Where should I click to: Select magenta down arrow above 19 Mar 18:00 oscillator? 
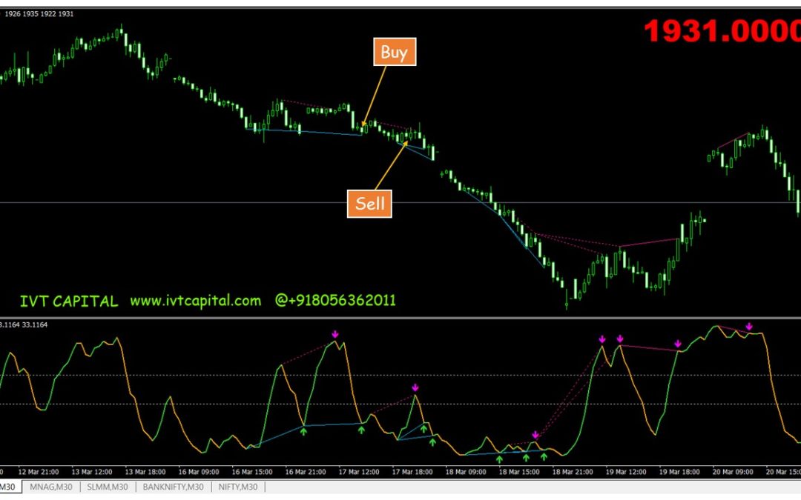click(x=678, y=344)
